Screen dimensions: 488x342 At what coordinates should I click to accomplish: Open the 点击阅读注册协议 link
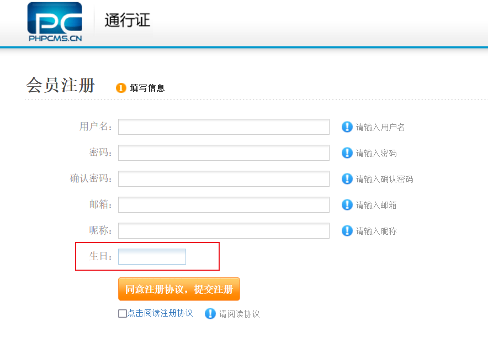tap(160, 313)
